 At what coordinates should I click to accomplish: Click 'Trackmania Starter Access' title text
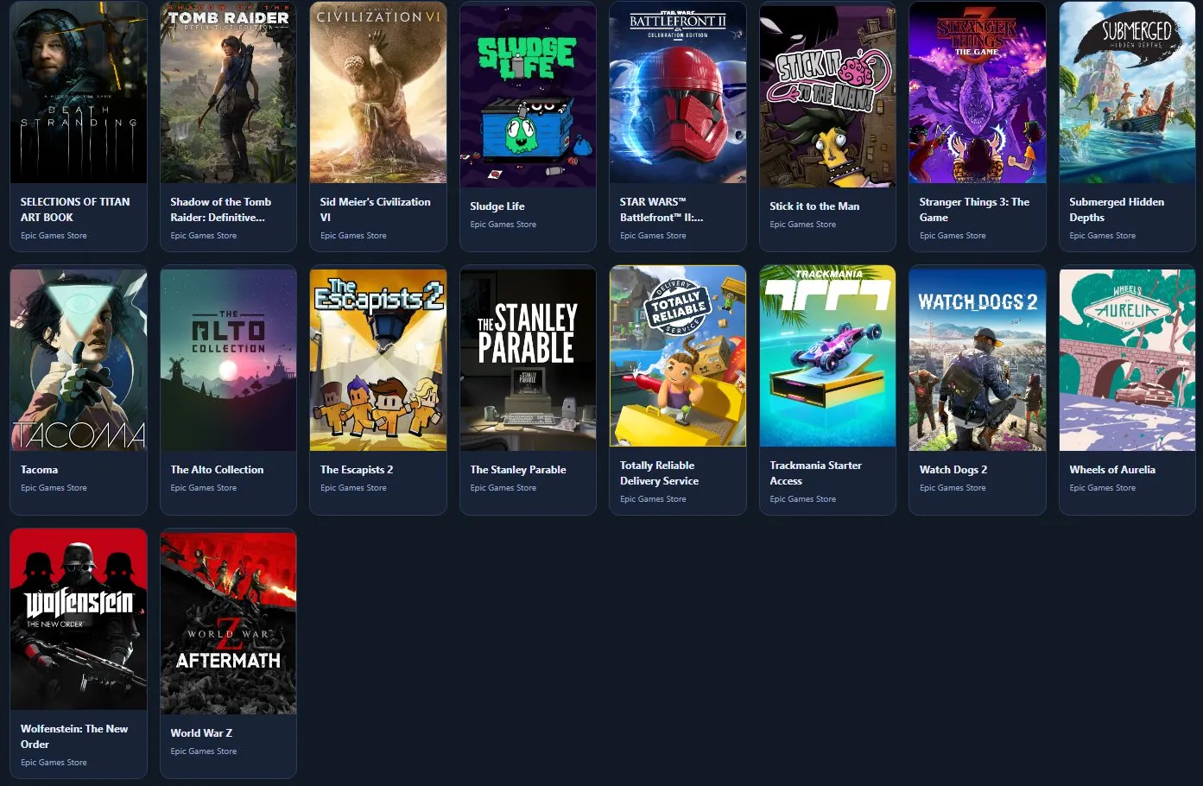815,473
